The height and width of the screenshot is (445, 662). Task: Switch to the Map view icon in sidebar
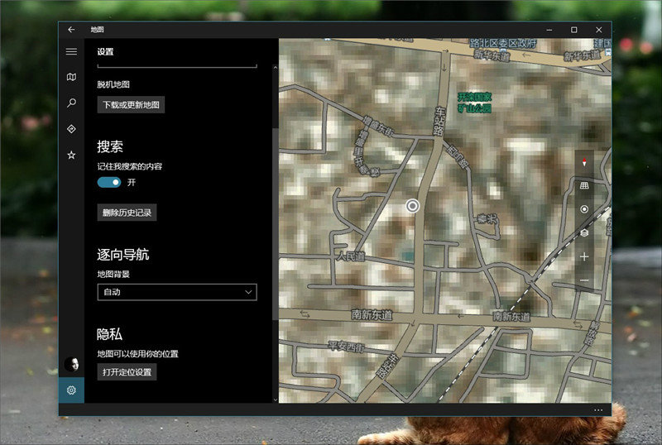point(71,77)
